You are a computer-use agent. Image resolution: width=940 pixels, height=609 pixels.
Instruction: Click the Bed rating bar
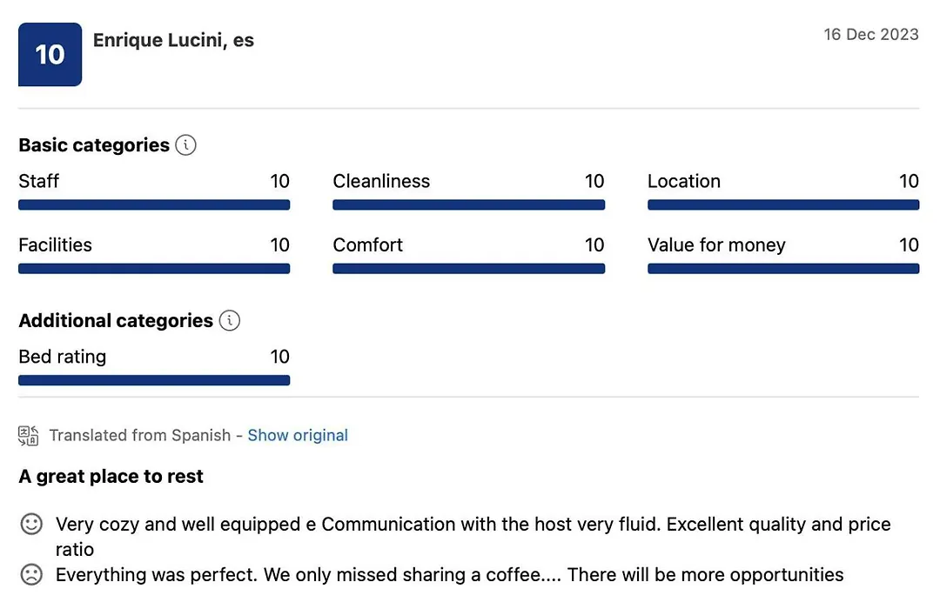click(154, 380)
